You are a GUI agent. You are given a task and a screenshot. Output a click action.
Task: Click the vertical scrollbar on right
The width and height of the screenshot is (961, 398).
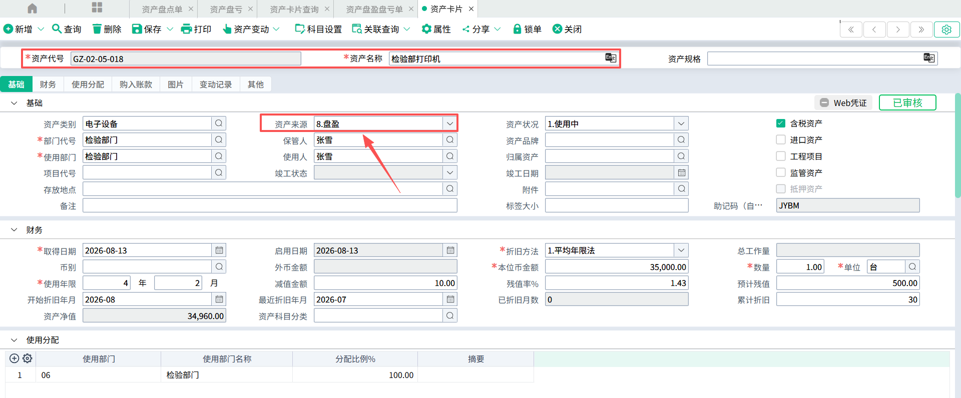click(x=957, y=145)
